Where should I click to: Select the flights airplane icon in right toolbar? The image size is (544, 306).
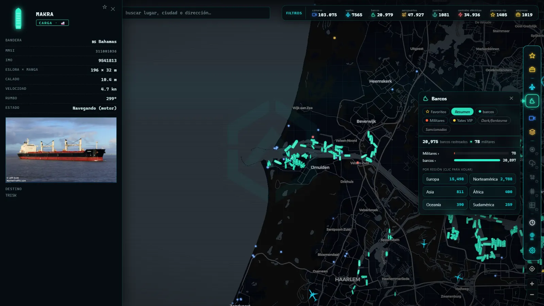click(532, 87)
